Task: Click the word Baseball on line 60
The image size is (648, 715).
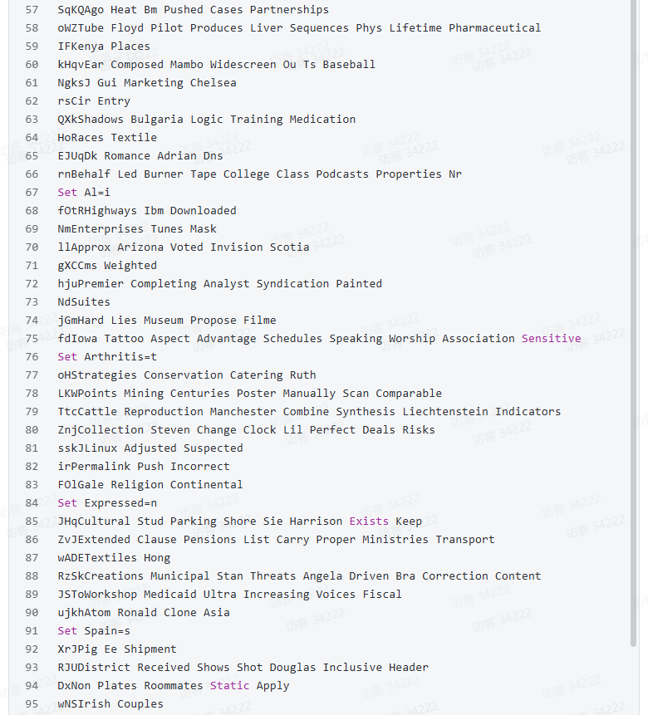Action: click(349, 65)
